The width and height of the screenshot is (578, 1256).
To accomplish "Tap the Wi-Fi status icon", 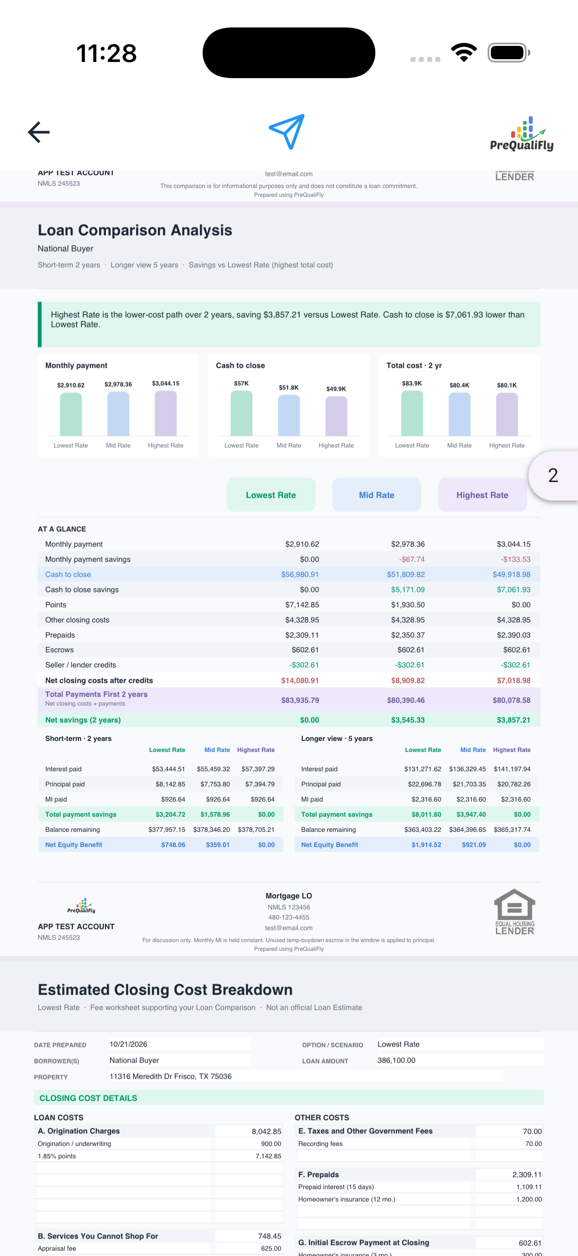I will tap(463, 53).
